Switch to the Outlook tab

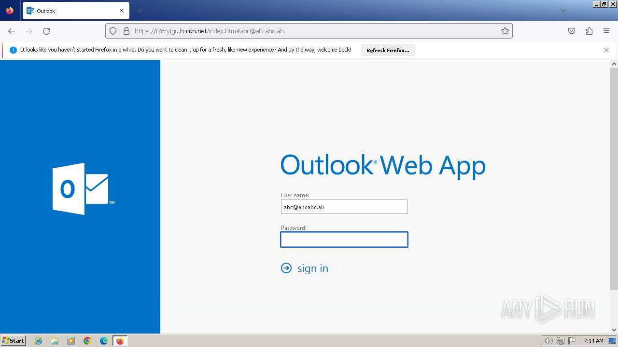(76, 11)
